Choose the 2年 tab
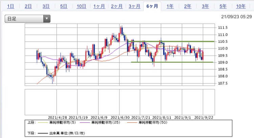This screenshot has height=138, width=254. [187, 6]
